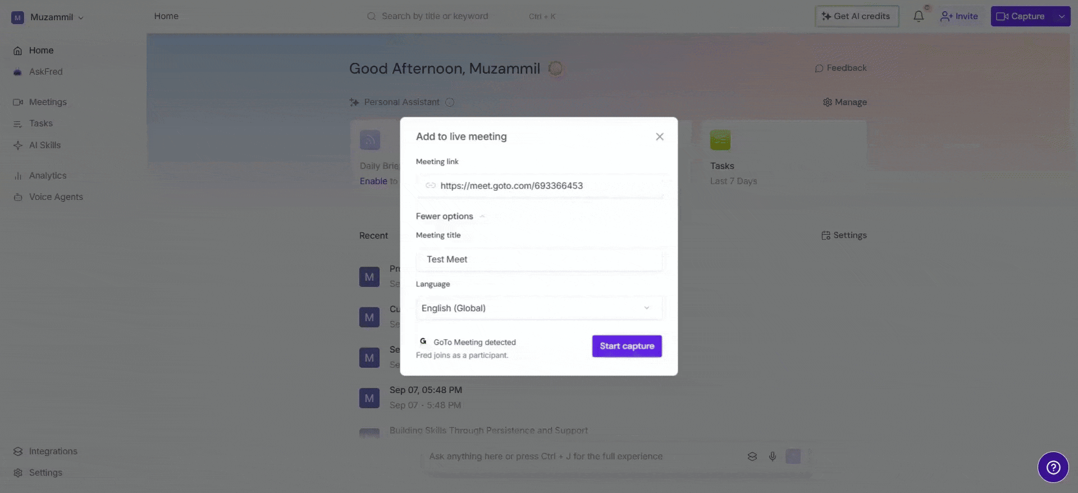Open Settings in the bottom sidebar

click(x=38, y=473)
